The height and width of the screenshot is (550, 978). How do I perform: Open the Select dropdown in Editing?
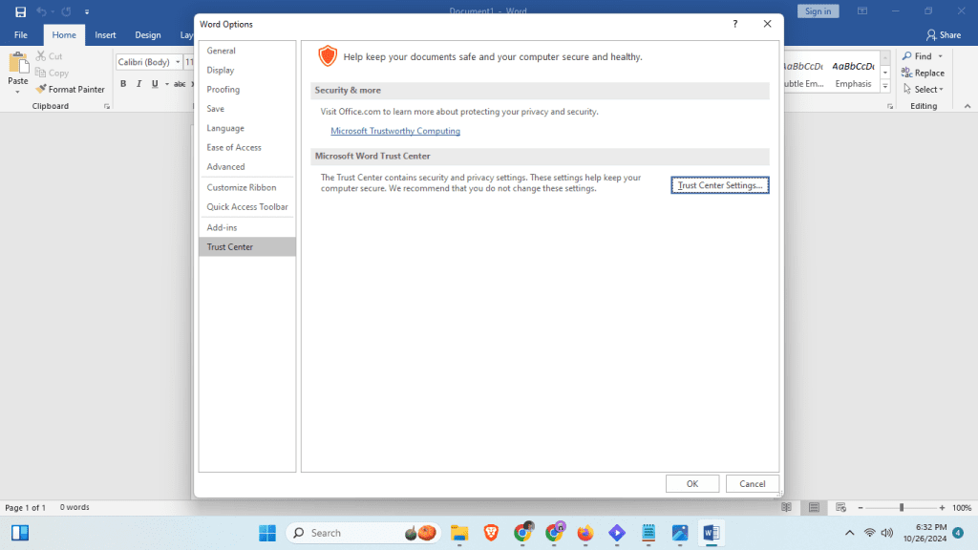click(x=924, y=89)
